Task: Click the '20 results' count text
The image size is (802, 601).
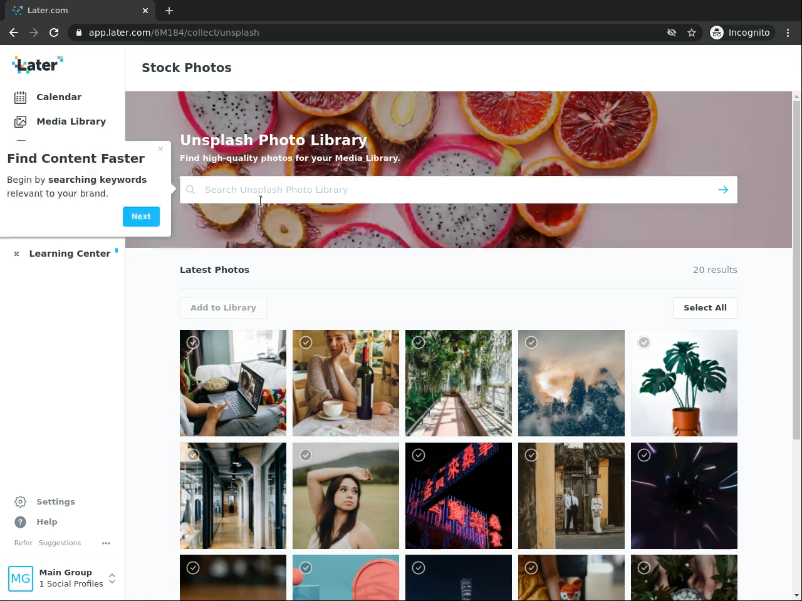Action: (x=715, y=270)
